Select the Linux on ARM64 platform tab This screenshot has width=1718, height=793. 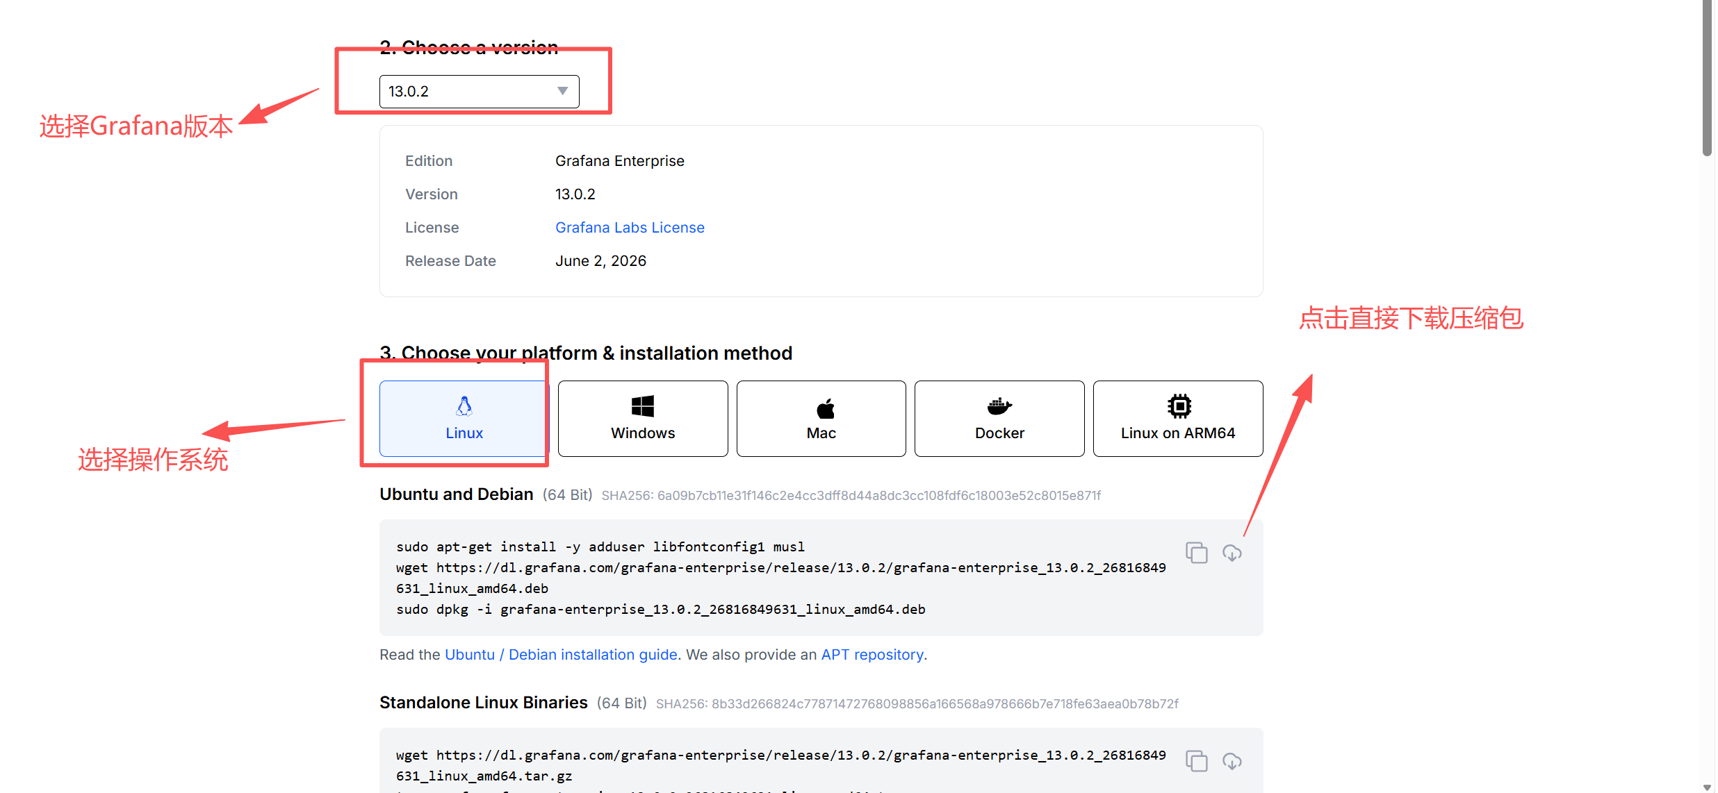1178,419
